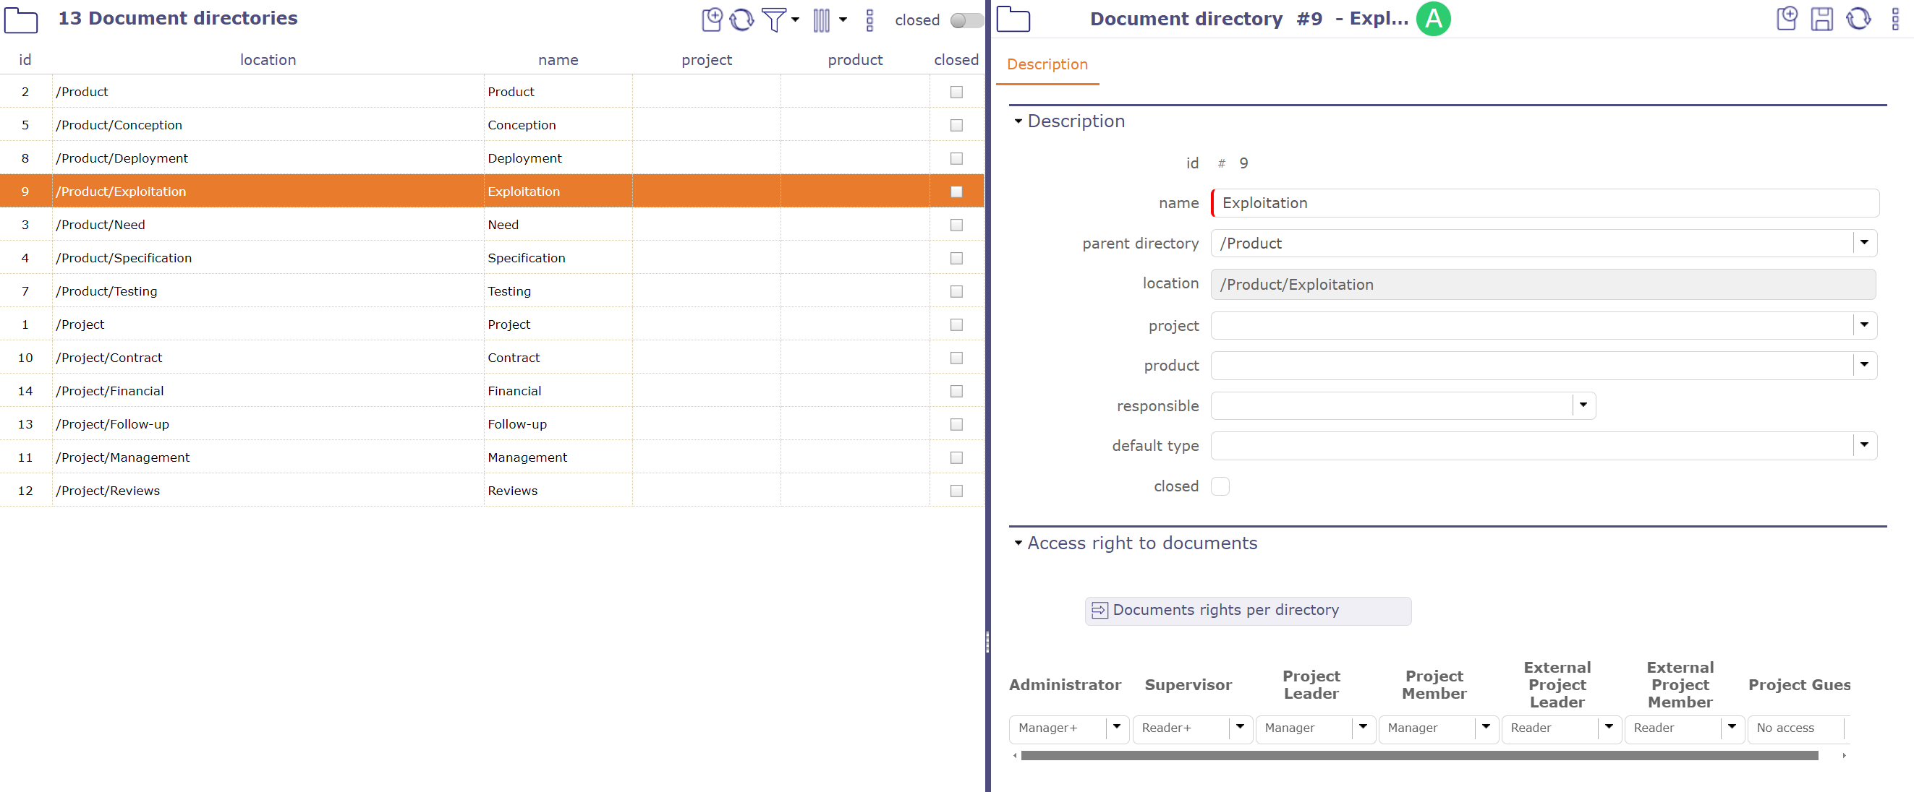This screenshot has height=792, width=1914.
Task: Select the Description tab in document panel
Action: (x=1046, y=65)
